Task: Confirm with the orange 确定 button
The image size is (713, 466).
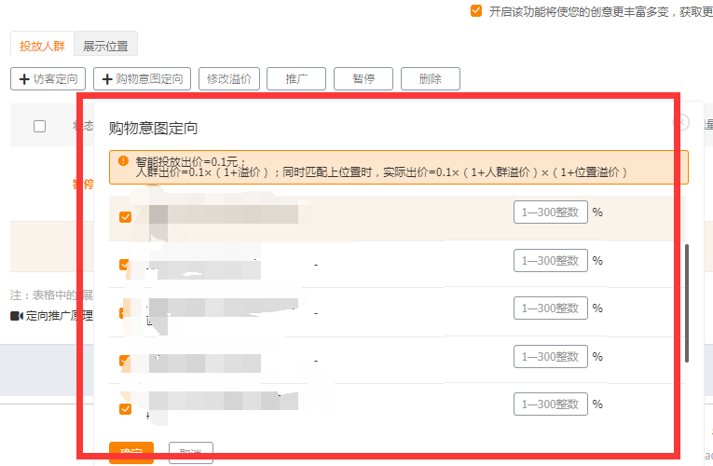Action: [x=130, y=453]
